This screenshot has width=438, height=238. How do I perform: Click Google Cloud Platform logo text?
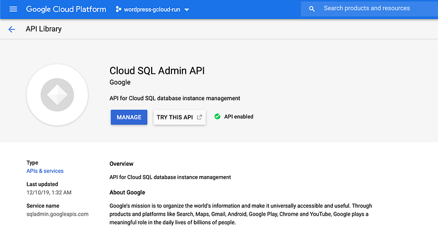(66, 9)
